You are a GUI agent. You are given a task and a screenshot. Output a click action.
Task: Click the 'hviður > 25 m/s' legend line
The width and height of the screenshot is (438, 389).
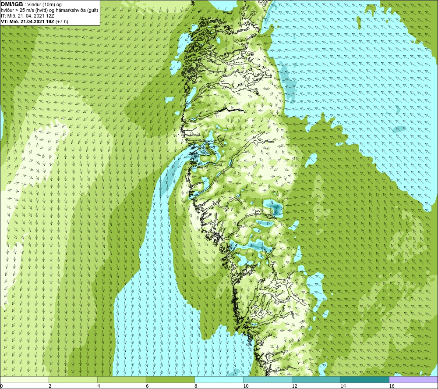tap(50, 11)
